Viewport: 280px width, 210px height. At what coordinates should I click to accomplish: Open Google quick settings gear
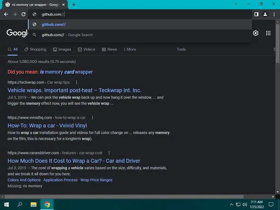tap(256, 33)
